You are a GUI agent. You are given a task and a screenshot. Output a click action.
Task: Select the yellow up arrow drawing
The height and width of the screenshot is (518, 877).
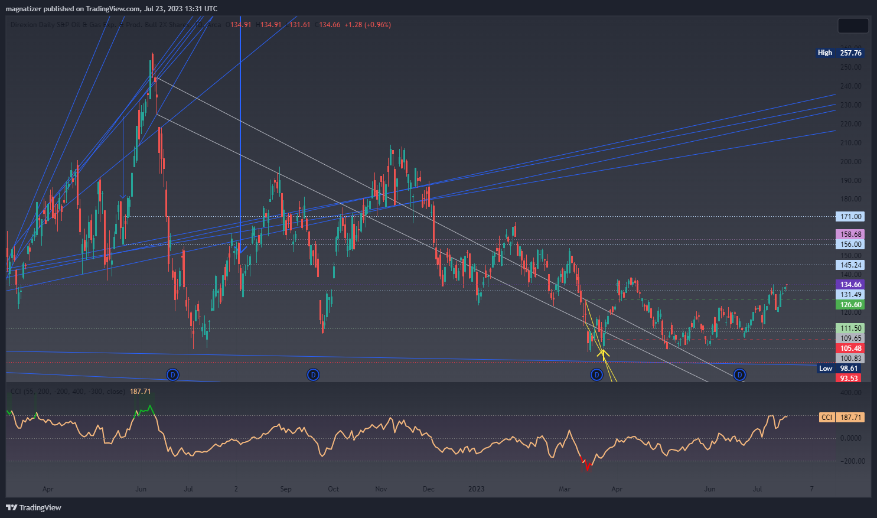click(x=603, y=354)
